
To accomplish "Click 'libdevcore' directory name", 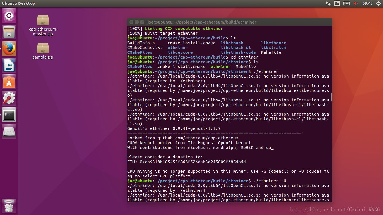I will [x=180, y=52].
